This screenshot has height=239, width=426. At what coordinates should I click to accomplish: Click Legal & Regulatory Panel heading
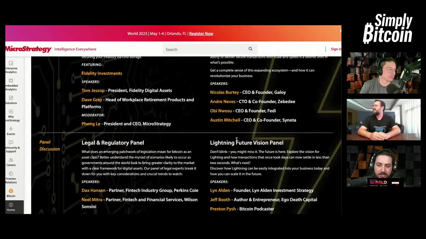[113, 143]
